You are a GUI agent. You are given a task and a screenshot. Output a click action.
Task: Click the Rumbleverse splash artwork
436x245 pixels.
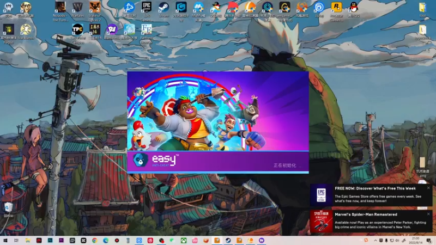pos(218,111)
